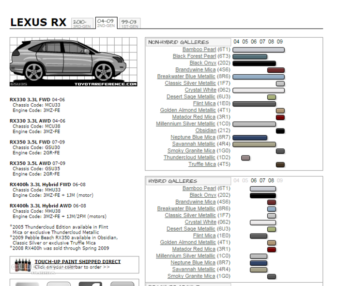Open Golden Almond Metallic non-hybrid link
339x286 pixels.
click(x=188, y=110)
